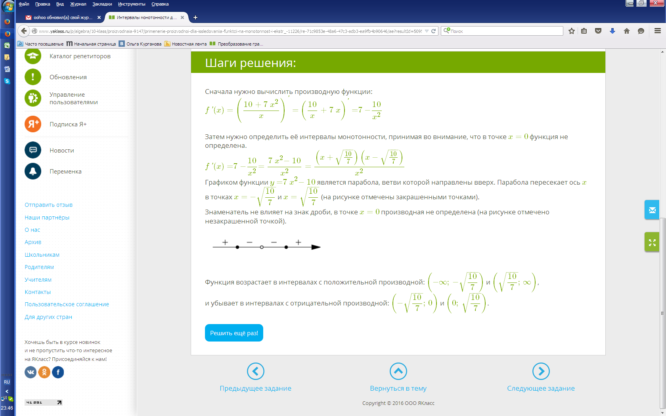Open the Firefox hamburger menu

tap(658, 31)
